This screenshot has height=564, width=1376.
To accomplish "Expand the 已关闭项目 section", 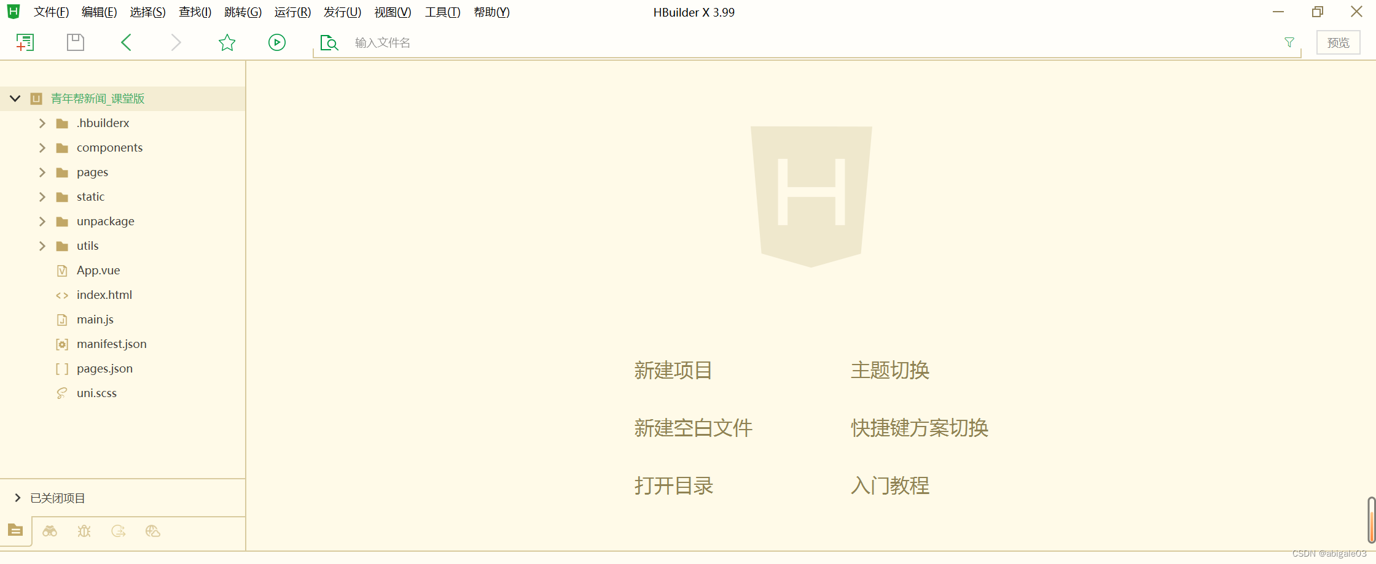I will pos(17,498).
